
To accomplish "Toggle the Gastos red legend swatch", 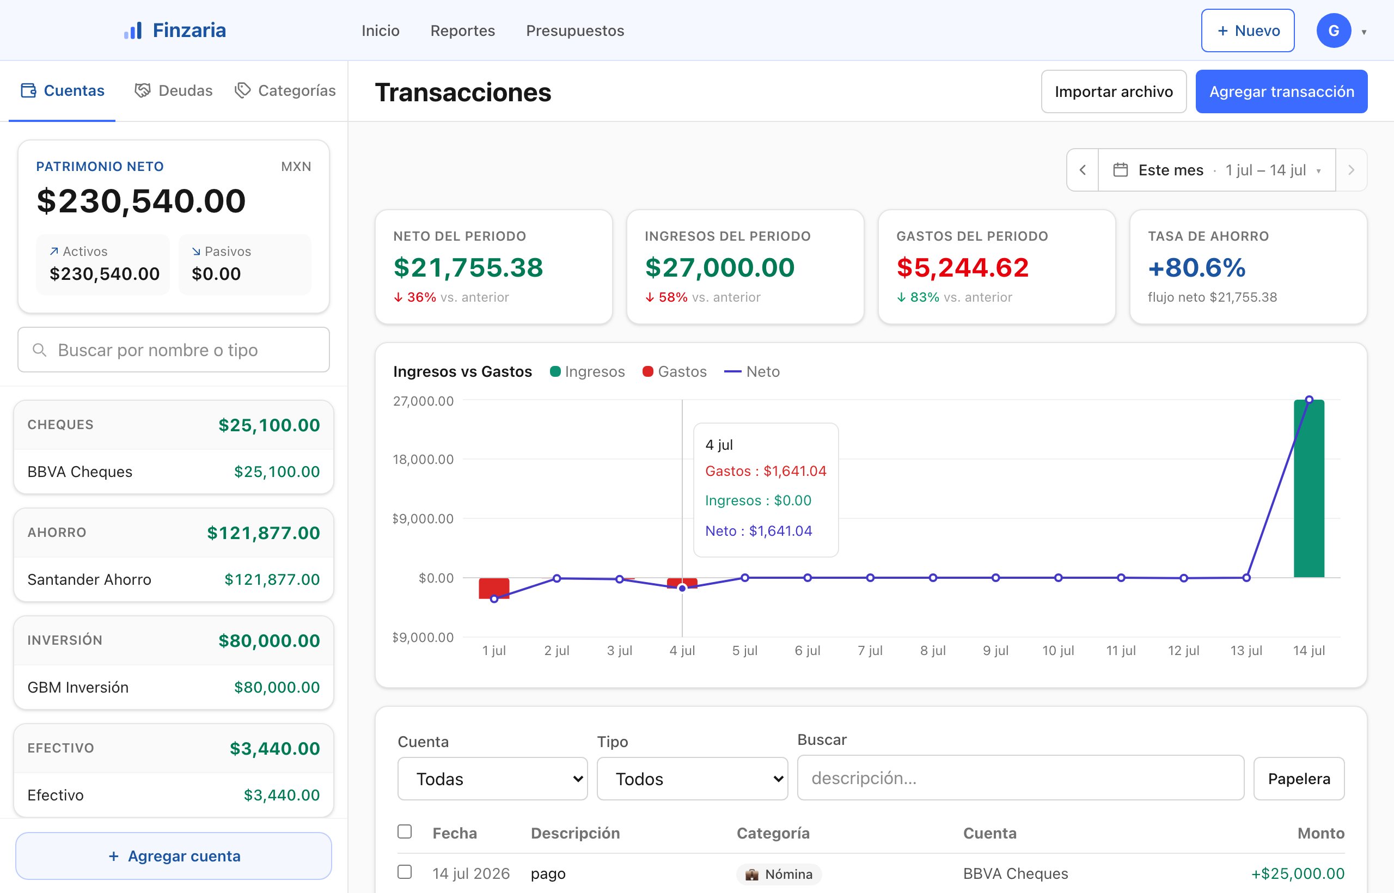I will coord(647,371).
